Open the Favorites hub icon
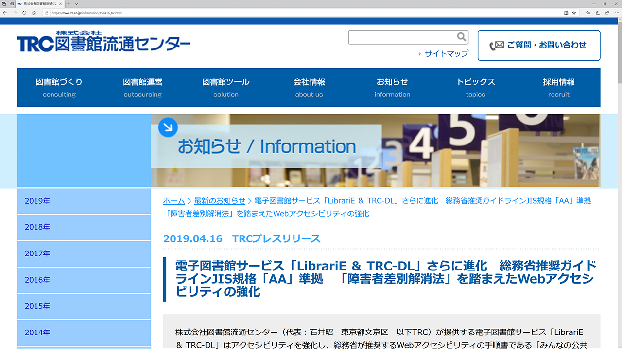This screenshot has width=622, height=349. coord(588,13)
